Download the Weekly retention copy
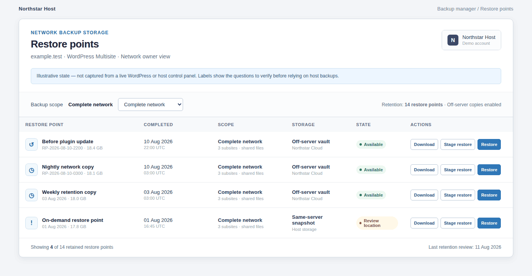The height and width of the screenshot is (276, 532). click(x=424, y=195)
